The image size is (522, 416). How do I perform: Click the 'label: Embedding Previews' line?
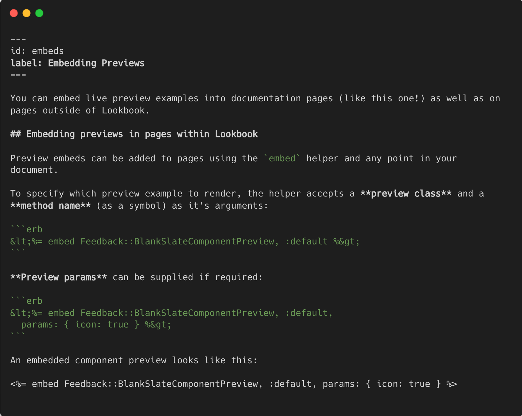pyautogui.click(x=77, y=63)
